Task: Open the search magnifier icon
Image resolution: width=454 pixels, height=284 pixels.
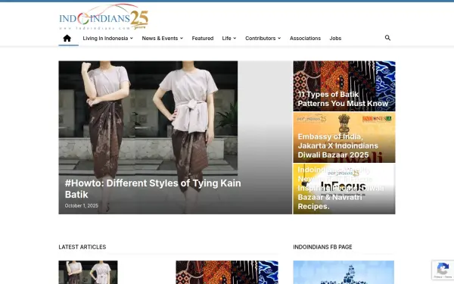Action: tap(387, 38)
